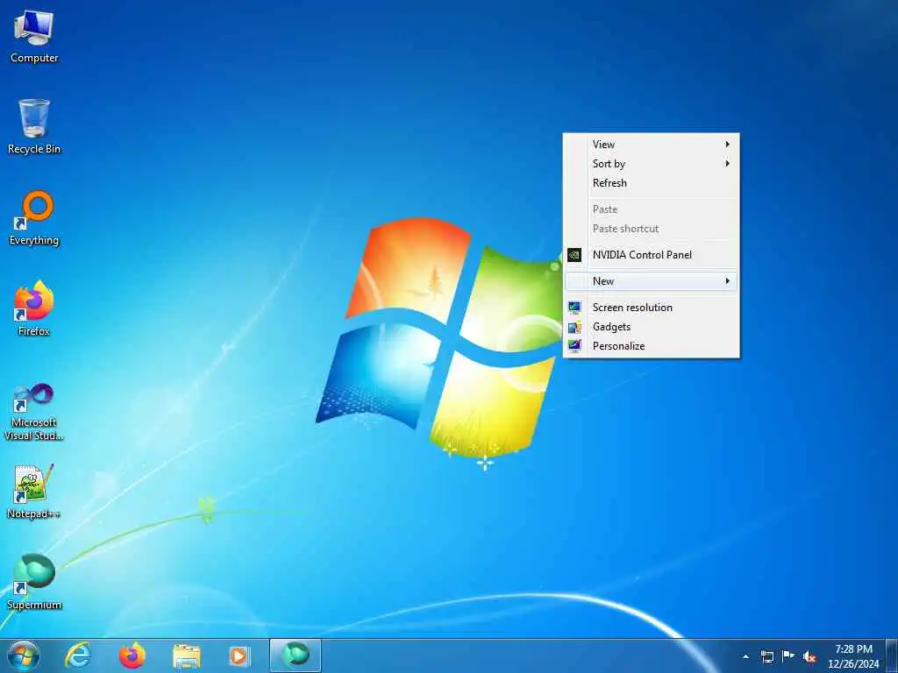
Task: Choose Refresh from the context menu
Action: [652, 183]
